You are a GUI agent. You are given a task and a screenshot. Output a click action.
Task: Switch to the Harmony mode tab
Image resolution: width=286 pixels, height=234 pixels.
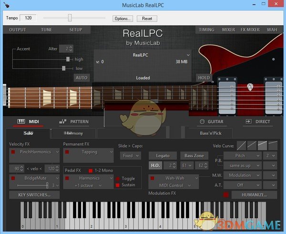point(73,133)
